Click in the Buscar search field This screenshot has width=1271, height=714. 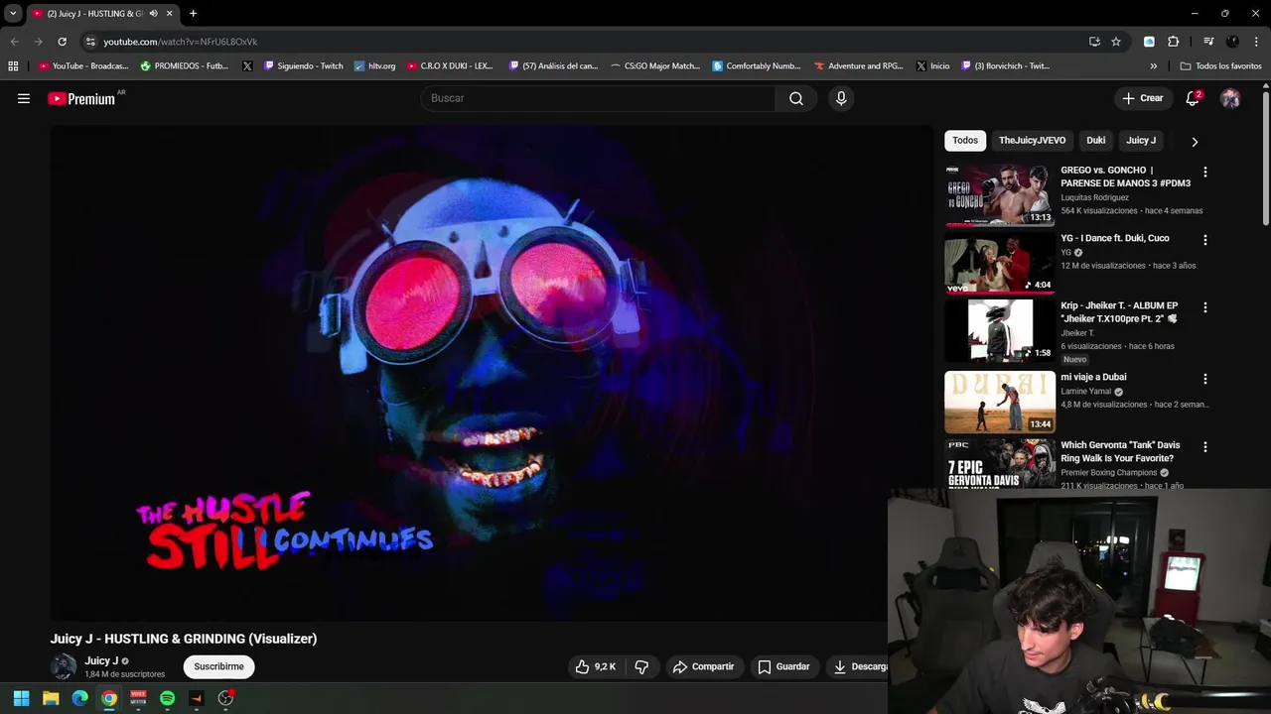[599, 98]
